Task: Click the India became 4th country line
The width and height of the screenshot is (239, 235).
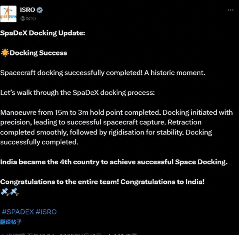Action: 114,162
